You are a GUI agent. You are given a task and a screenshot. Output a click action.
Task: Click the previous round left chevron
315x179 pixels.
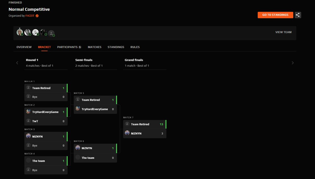pos(17,63)
